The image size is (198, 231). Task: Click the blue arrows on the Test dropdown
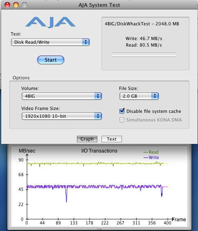85,42
